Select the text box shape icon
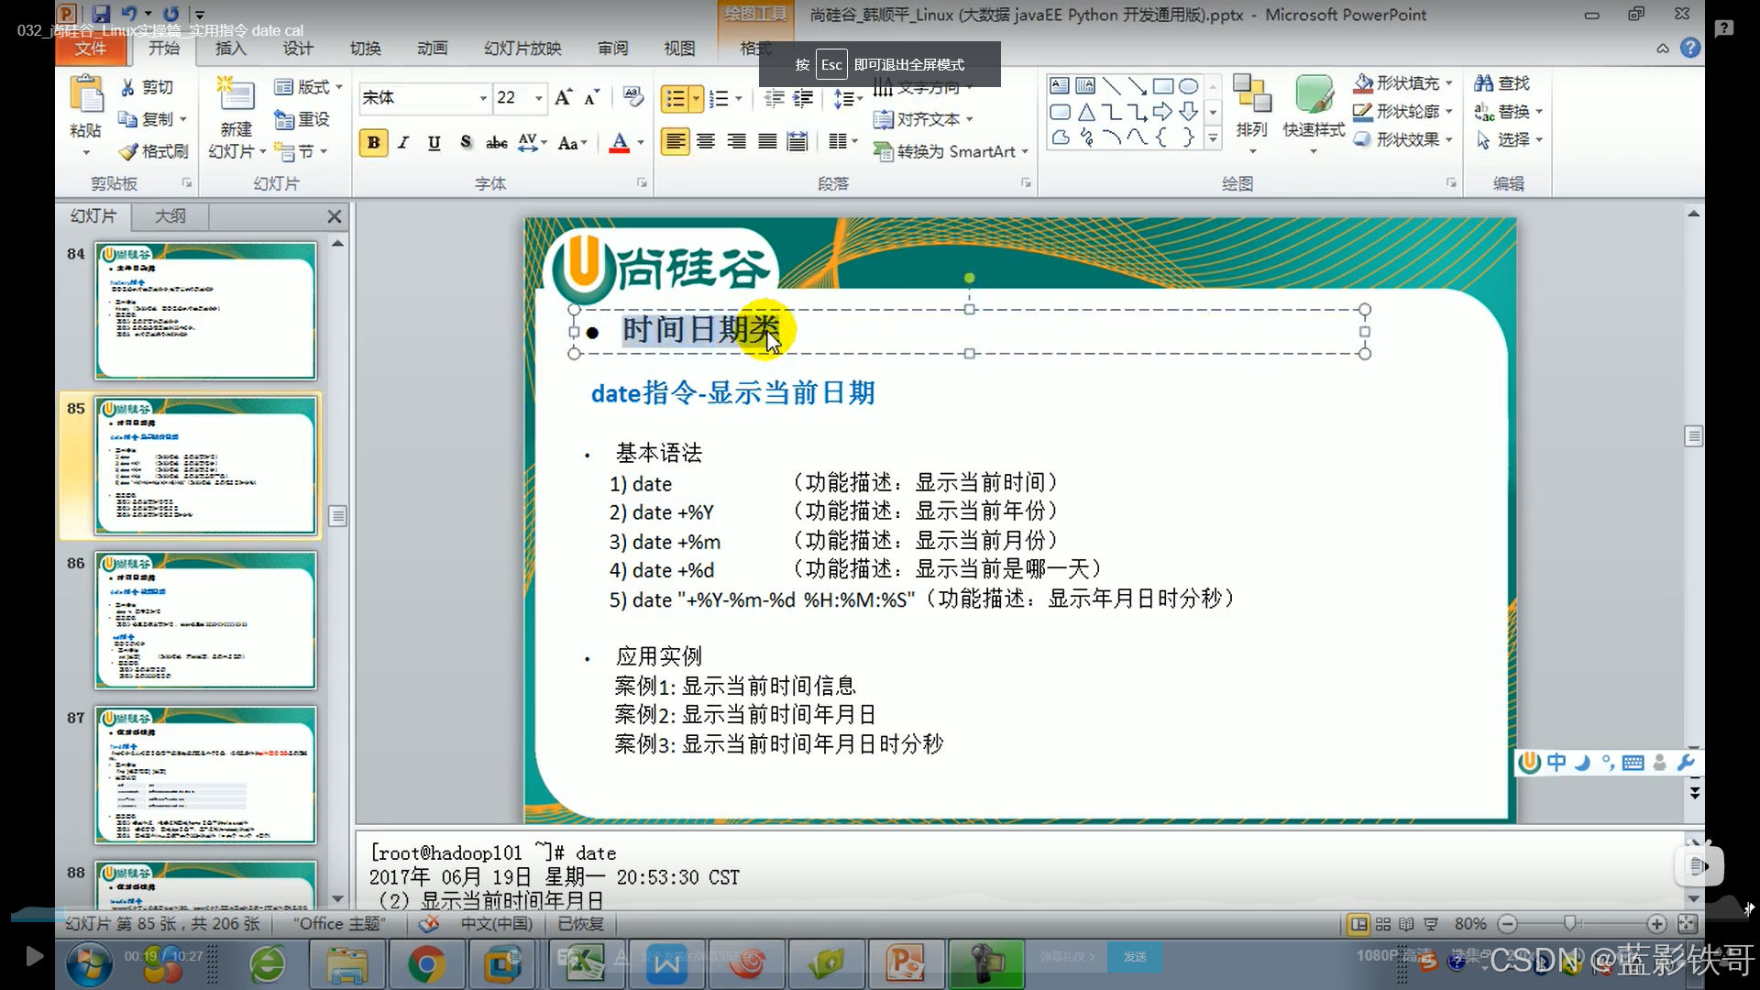 point(1060,86)
